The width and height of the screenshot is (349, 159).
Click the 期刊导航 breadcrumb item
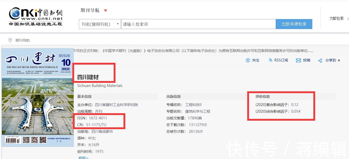pyautogui.click(x=22, y=40)
